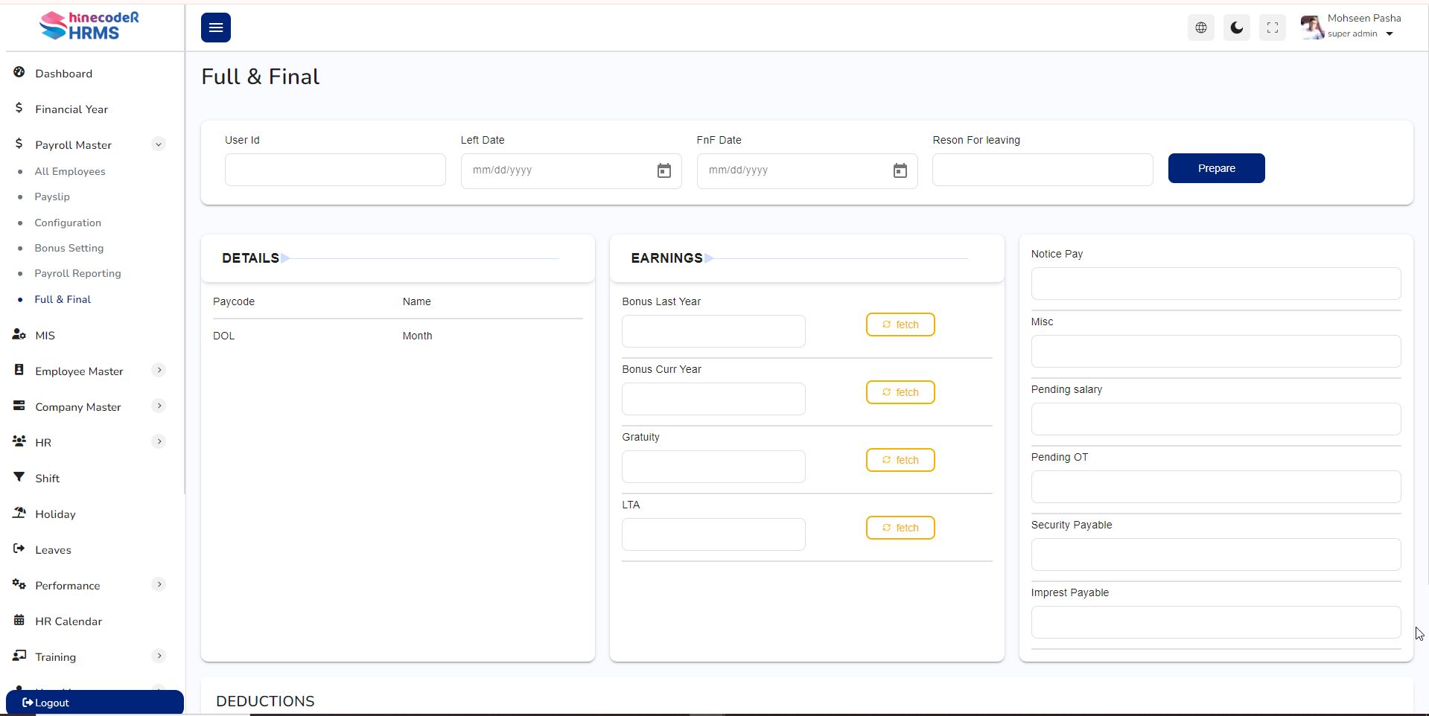Viewport: 1429px width, 716px height.
Task: Open Payroll Reporting submenu item
Action: coord(77,273)
